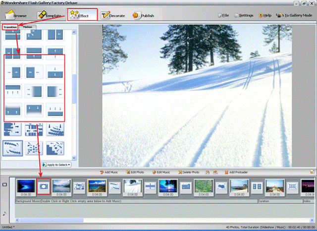
Task: Click the circle iris transition on the timeline
Action: tap(44, 186)
